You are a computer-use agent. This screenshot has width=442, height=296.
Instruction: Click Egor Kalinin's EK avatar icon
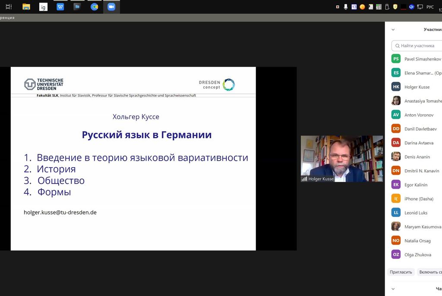coord(395,184)
